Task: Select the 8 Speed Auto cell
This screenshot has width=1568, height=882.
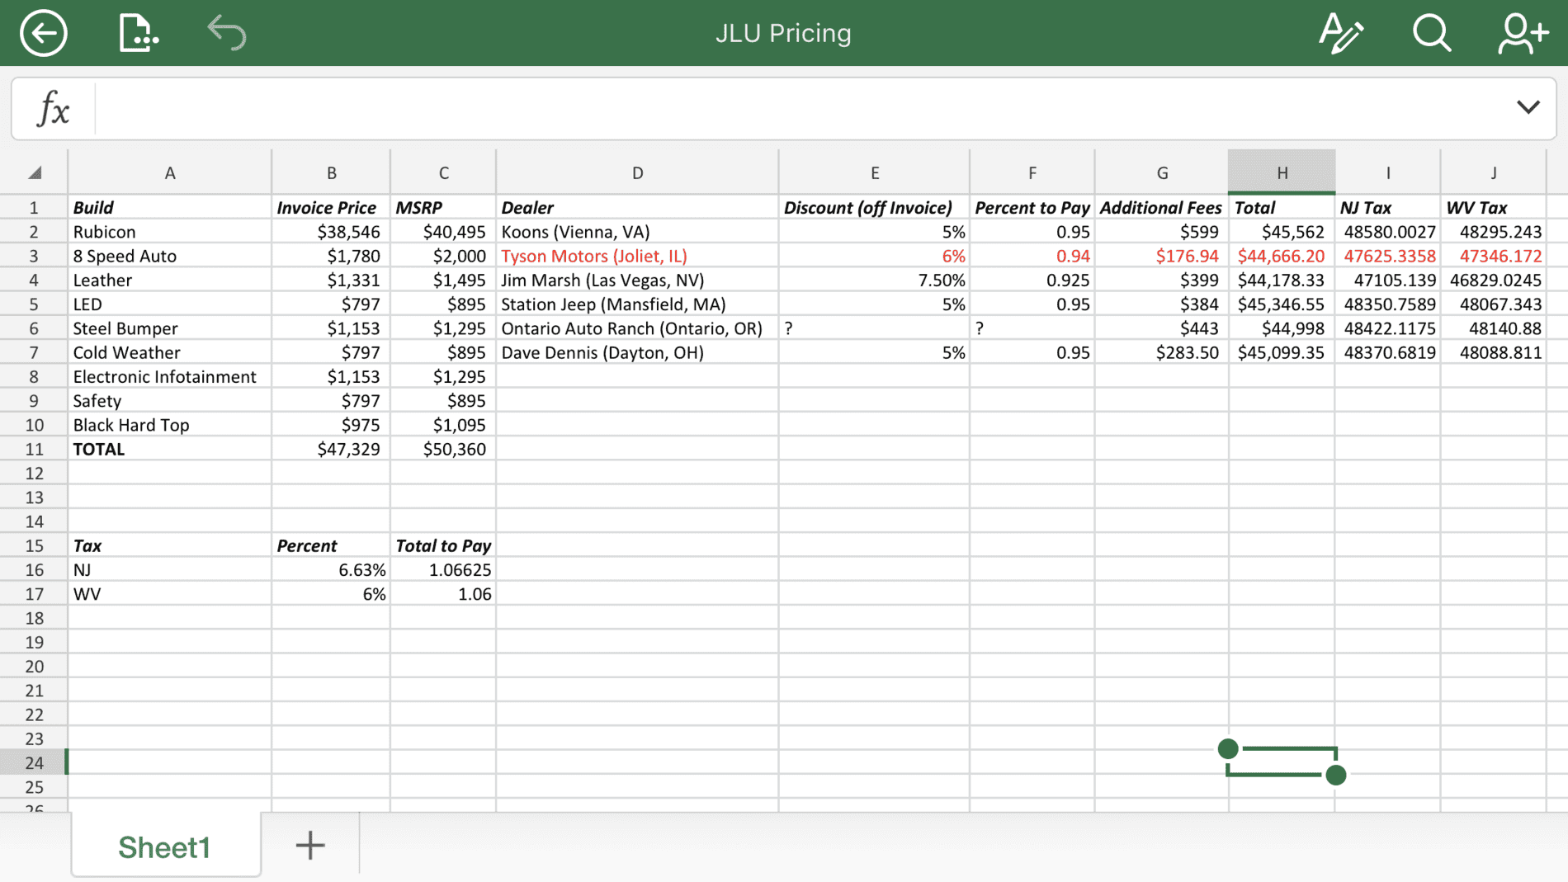Action: 170,256
